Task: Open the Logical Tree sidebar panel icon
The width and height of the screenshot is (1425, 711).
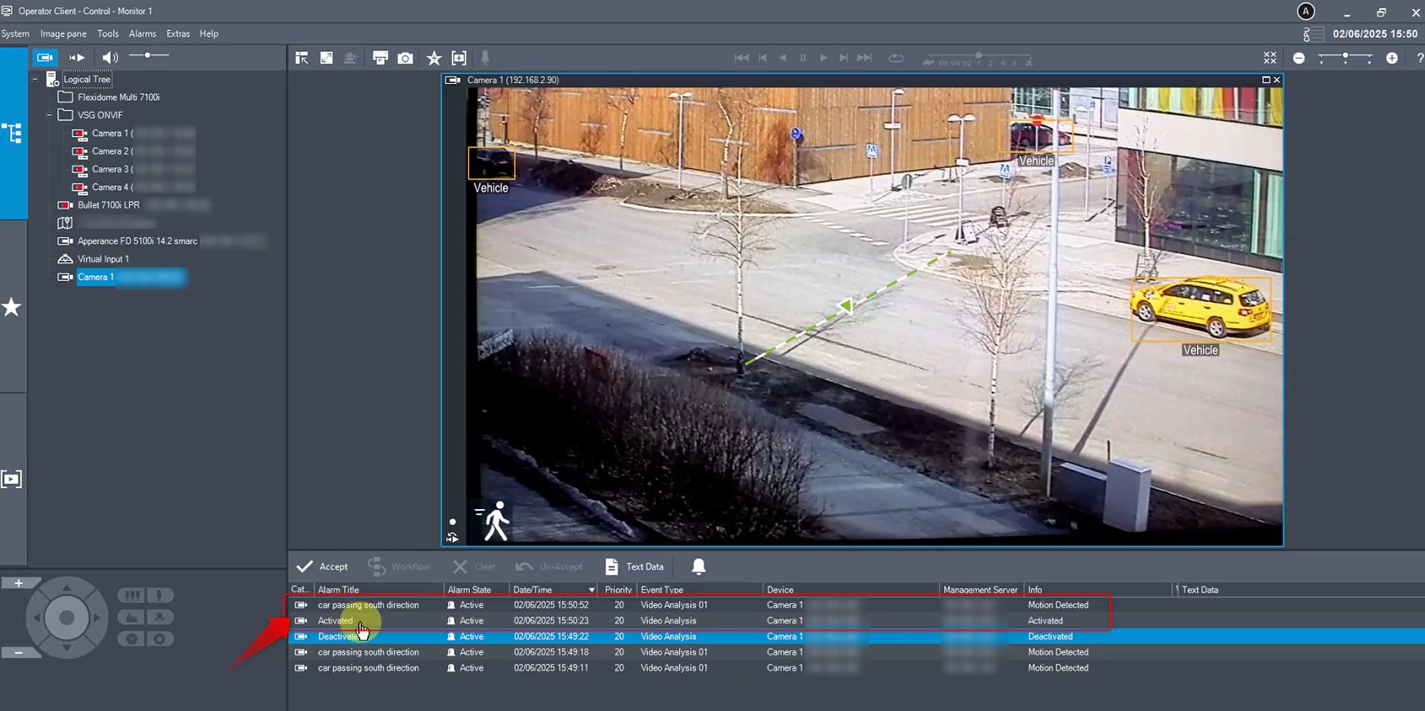Action: [x=12, y=134]
